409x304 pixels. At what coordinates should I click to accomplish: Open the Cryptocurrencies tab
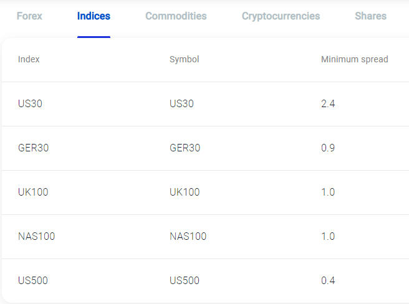coord(281,16)
